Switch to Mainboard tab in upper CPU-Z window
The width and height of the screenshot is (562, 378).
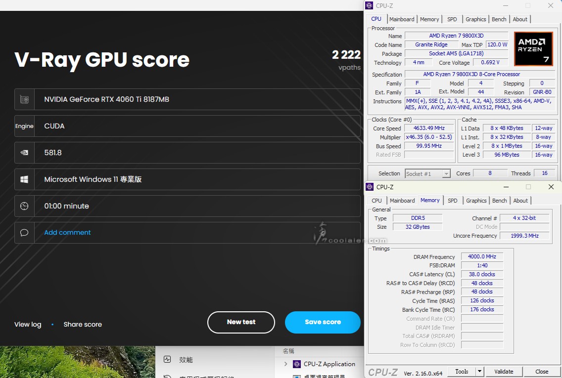(402, 19)
